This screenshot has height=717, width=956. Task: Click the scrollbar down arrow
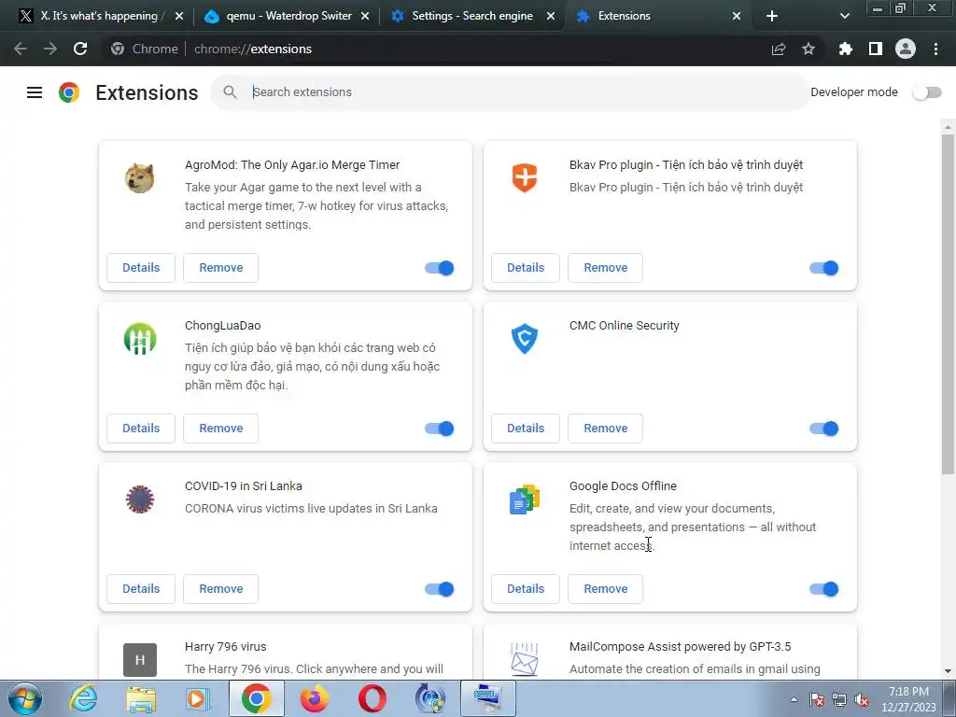point(948,671)
